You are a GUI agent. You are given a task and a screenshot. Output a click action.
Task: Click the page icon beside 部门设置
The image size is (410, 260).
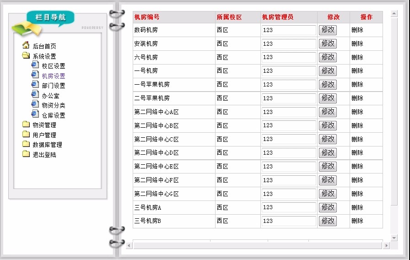pyautogui.click(x=35, y=85)
